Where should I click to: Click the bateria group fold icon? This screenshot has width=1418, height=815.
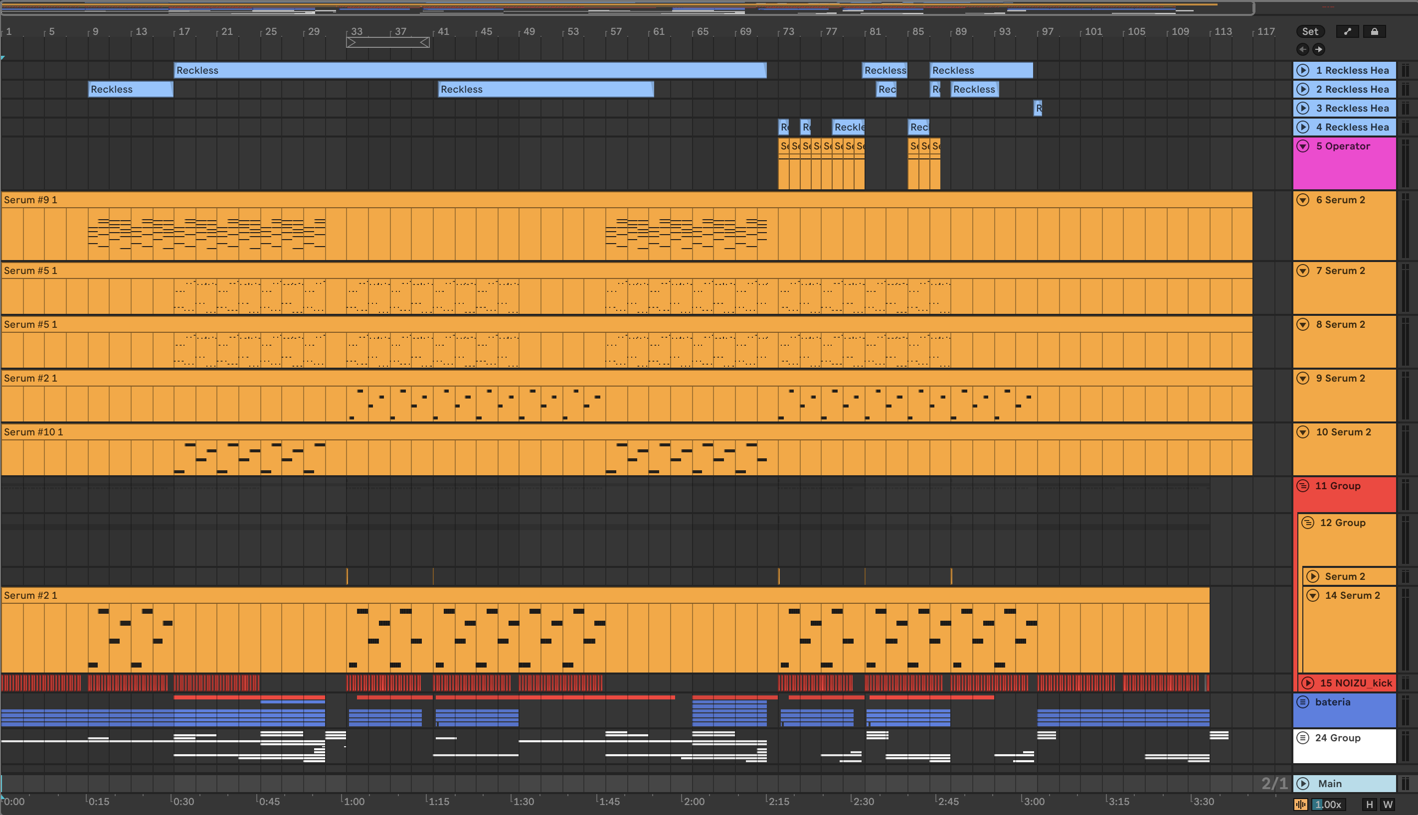(1303, 702)
